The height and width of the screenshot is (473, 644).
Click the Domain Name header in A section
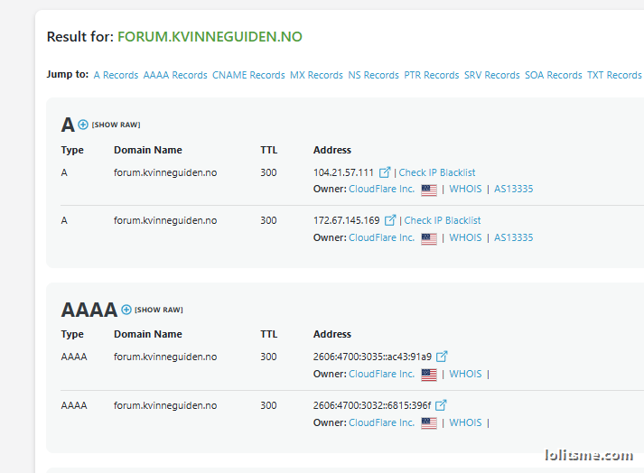pos(148,150)
